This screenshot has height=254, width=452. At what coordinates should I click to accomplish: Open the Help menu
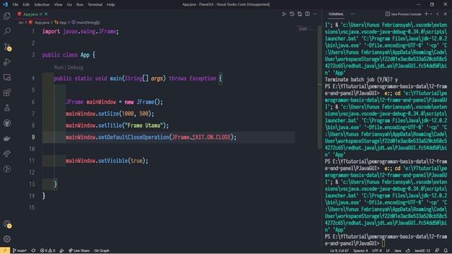[111, 5]
